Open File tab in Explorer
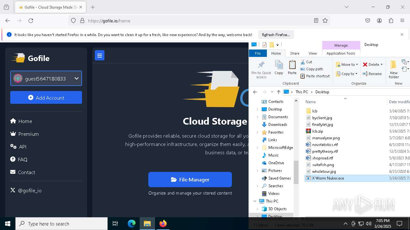Image resolution: width=410 pixels, height=230 pixels. point(258,53)
